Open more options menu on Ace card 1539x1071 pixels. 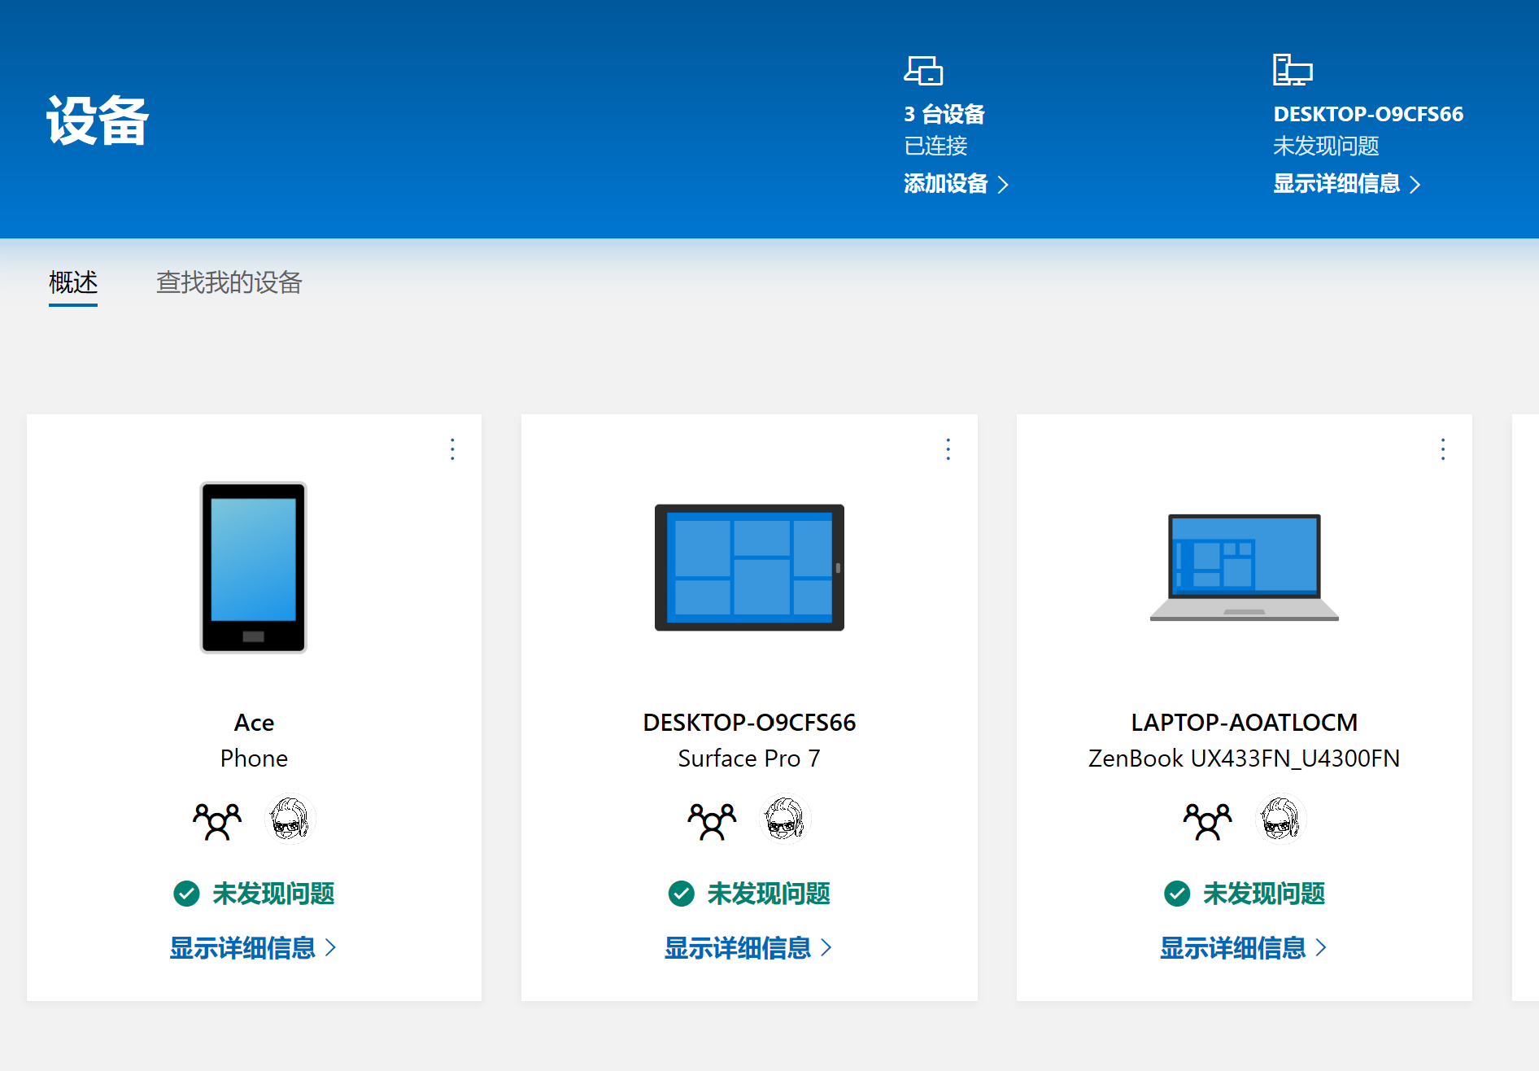tap(453, 449)
